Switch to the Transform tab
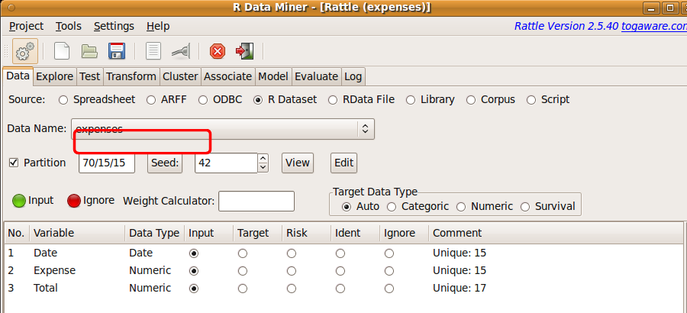The height and width of the screenshot is (313, 687). pyautogui.click(x=131, y=76)
